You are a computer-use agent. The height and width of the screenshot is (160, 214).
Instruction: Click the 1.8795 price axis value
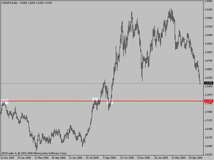[209, 61]
